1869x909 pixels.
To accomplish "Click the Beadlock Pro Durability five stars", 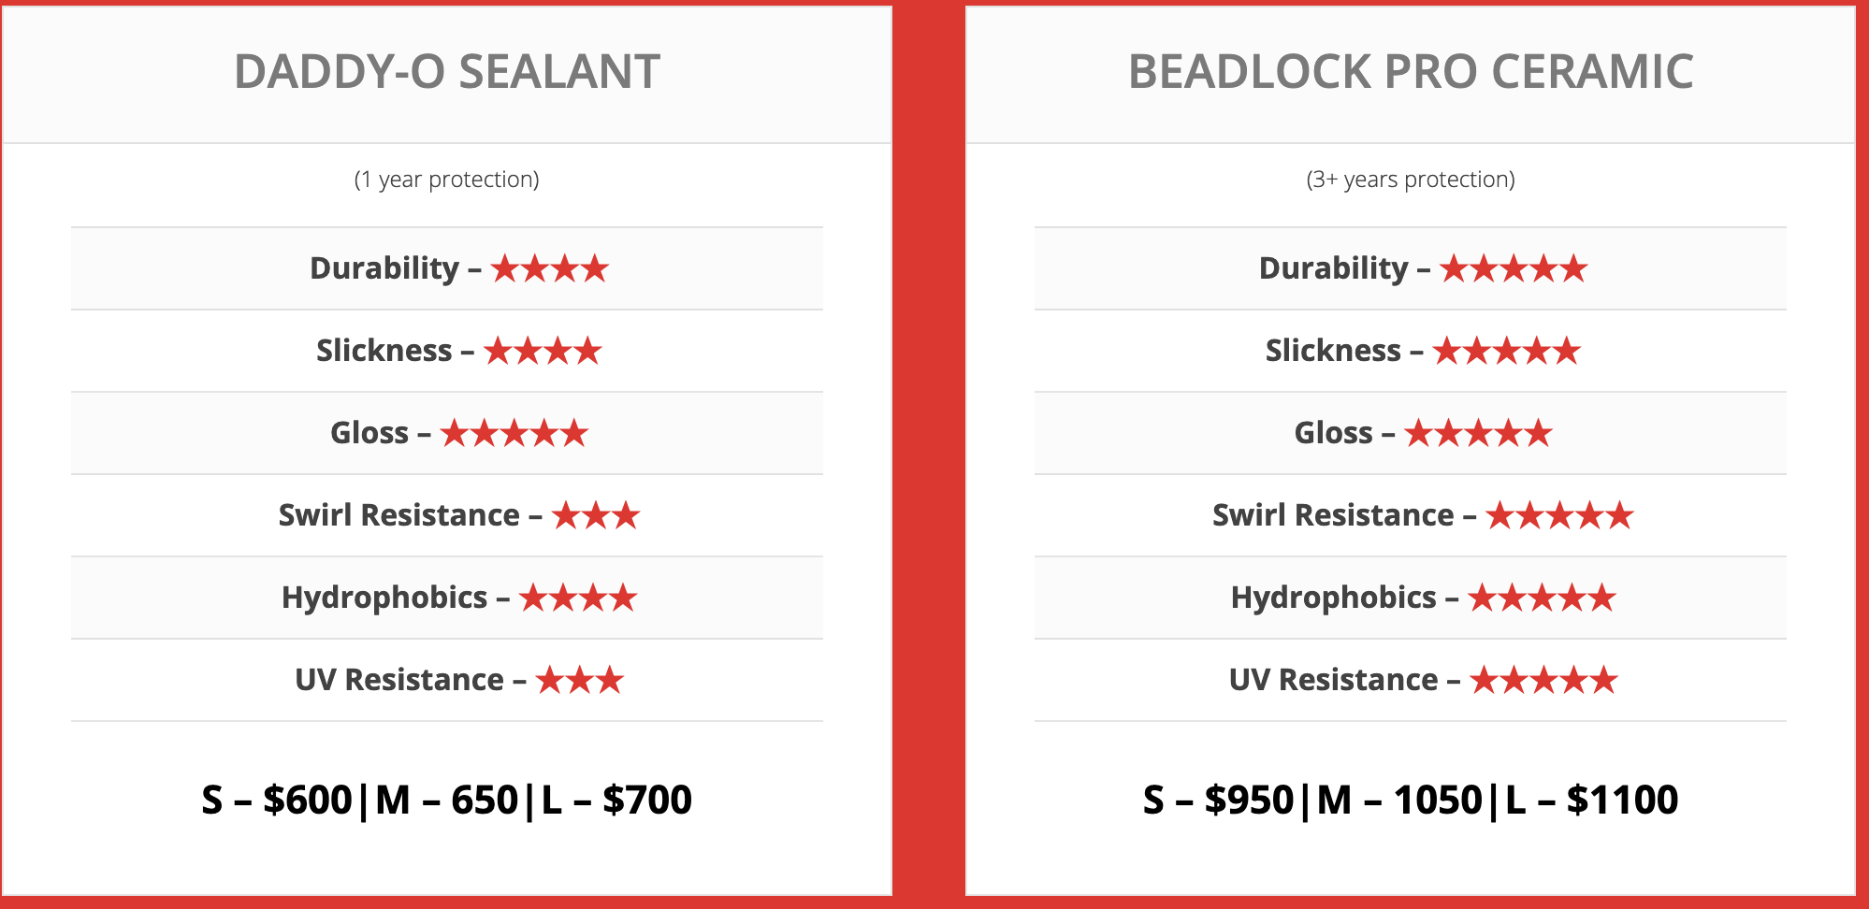I will (1514, 269).
